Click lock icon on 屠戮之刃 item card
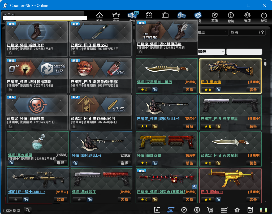The image size is (272, 214). tap(74, 53)
